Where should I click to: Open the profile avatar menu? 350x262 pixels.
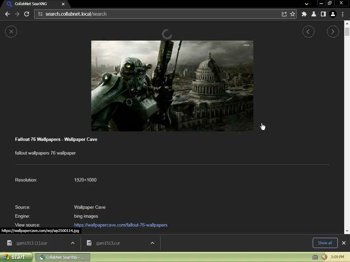(333, 14)
